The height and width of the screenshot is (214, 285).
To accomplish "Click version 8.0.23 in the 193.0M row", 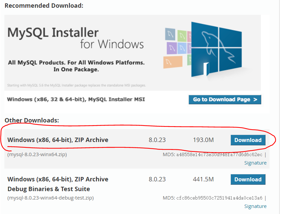I will [x=157, y=140].
